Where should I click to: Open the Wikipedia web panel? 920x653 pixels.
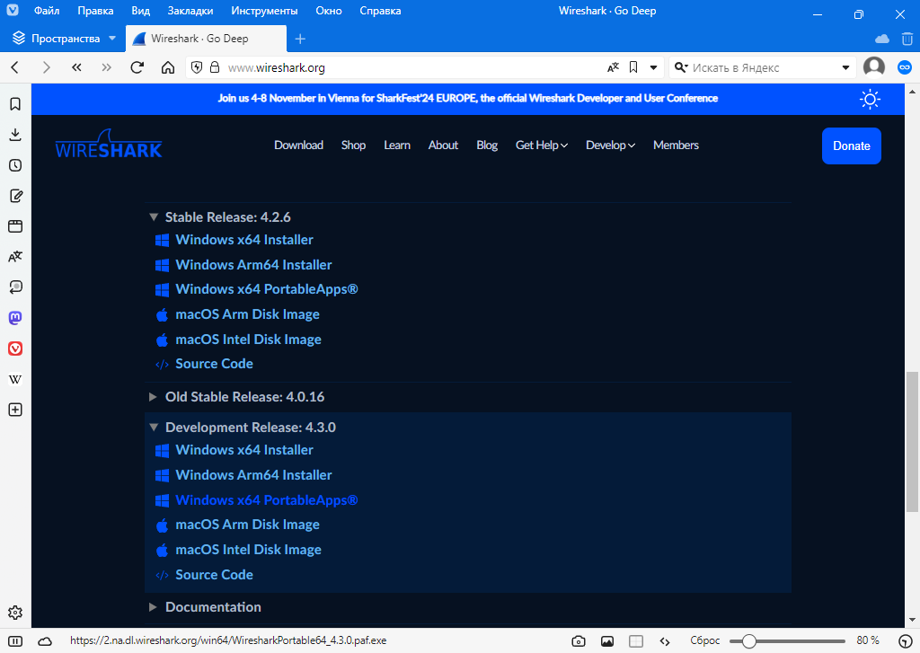click(15, 379)
